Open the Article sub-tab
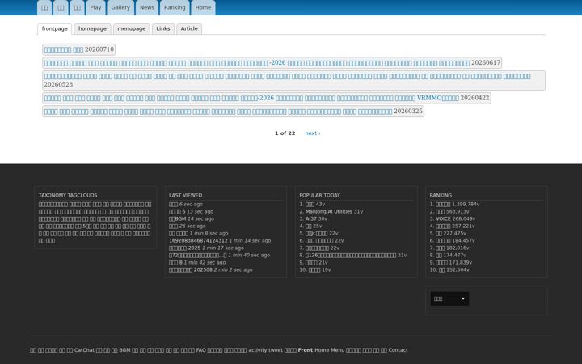The image size is (582, 364). point(189,28)
